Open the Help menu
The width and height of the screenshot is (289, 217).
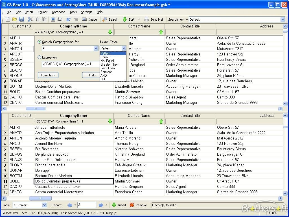tap(99, 12)
